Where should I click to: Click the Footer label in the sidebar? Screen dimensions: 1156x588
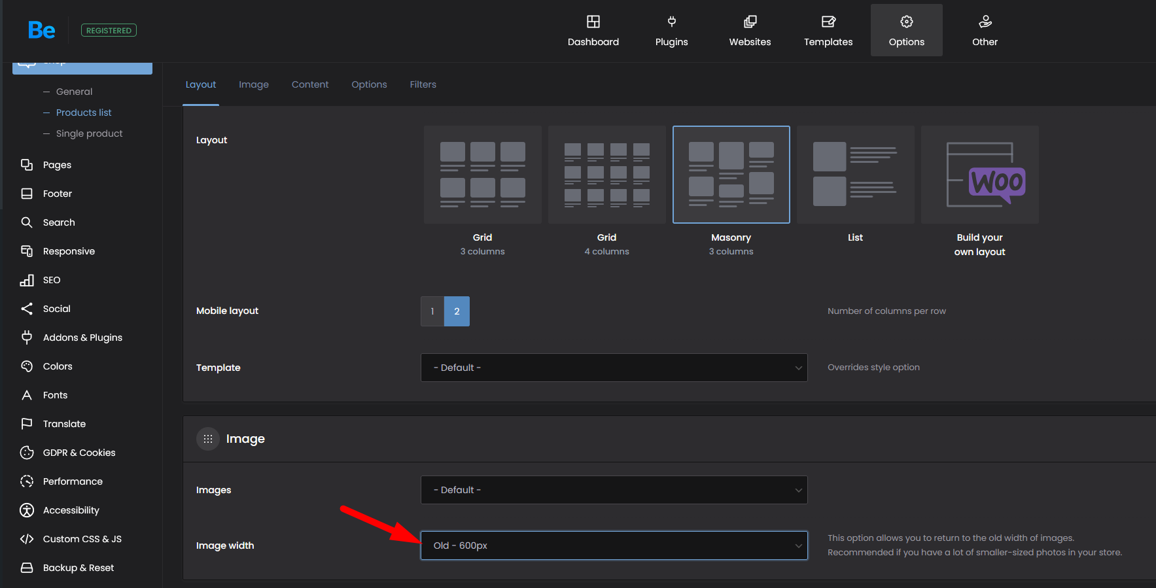pyautogui.click(x=58, y=194)
